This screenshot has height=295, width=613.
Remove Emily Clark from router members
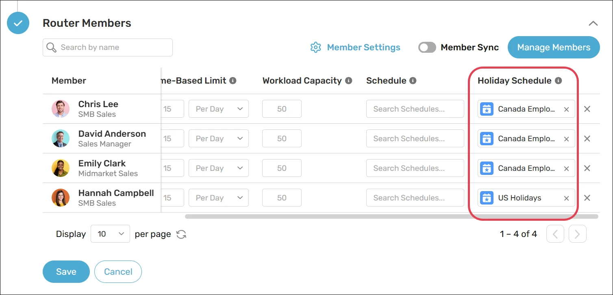587,168
